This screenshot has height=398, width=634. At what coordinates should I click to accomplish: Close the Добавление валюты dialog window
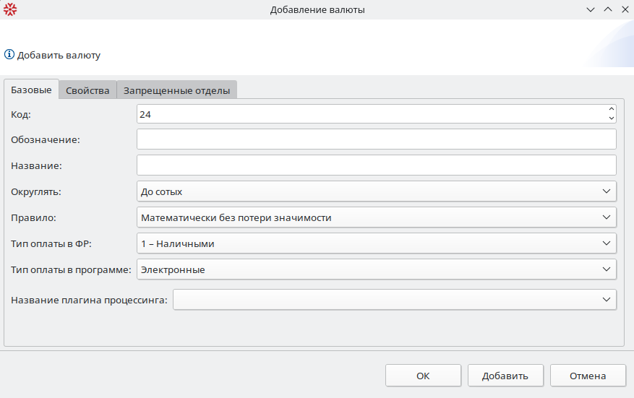click(x=625, y=9)
